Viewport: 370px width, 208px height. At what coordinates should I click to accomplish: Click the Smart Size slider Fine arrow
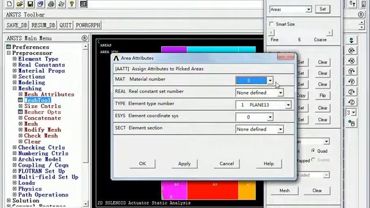coord(272,32)
